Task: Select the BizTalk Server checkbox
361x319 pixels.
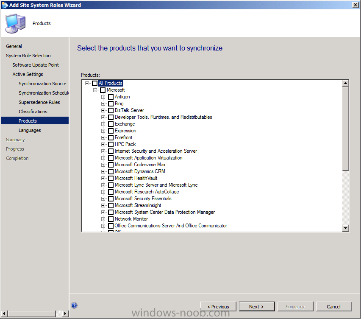Action: 111,110
